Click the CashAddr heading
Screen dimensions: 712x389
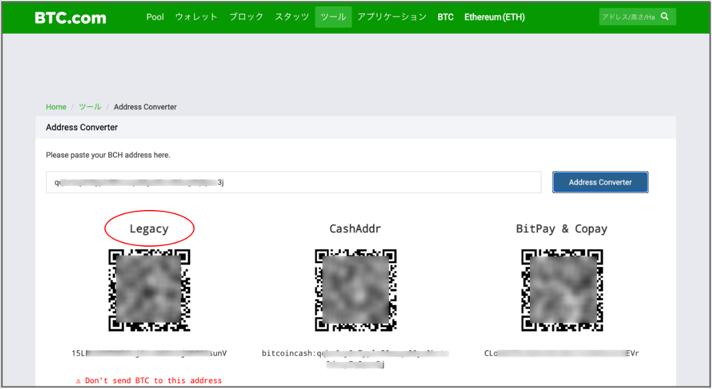click(x=355, y=228)
